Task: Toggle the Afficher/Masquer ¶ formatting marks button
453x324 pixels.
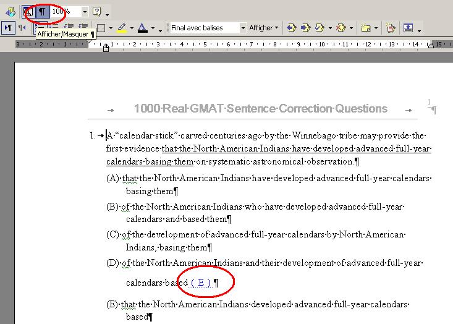Action: 42,11
